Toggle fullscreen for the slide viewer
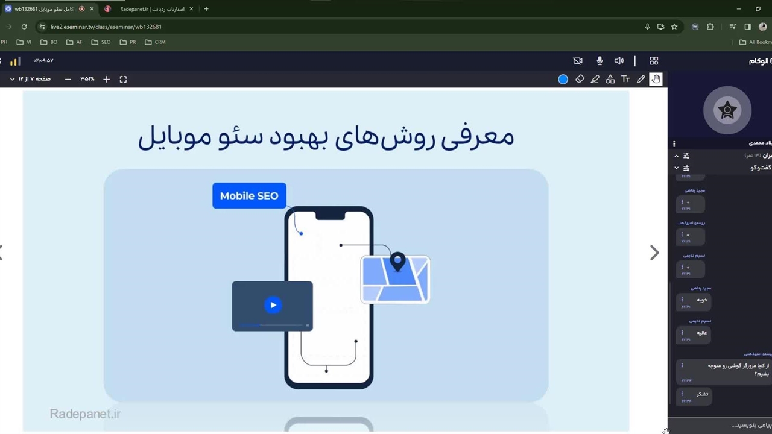 click(123, 79)
